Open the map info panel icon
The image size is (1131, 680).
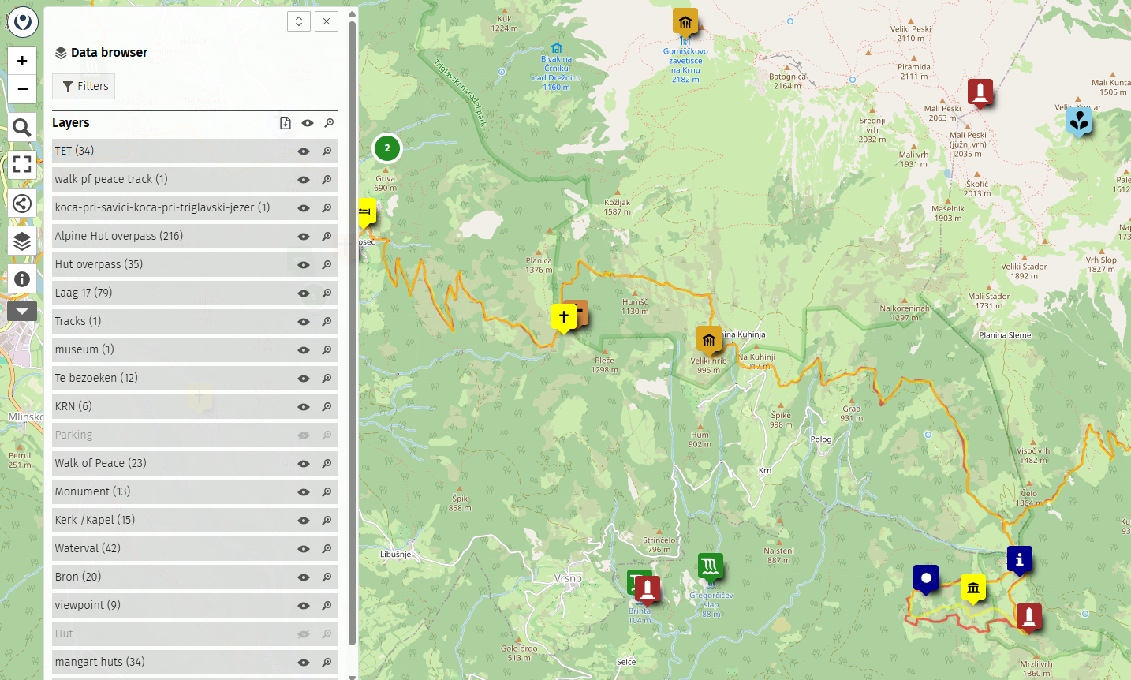[x=21, y=279]
